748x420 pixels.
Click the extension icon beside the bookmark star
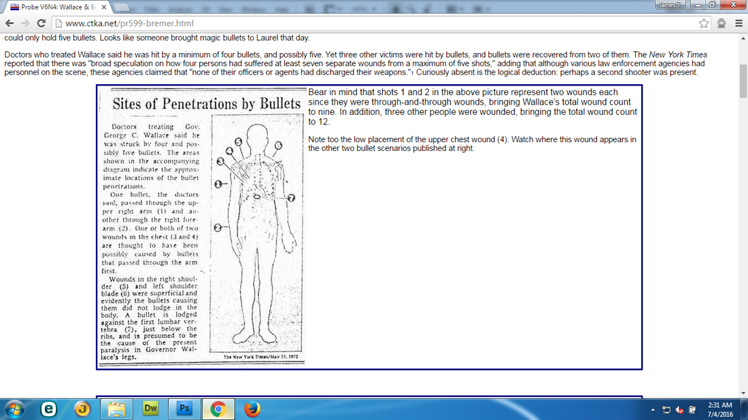[x=721, y=23]
